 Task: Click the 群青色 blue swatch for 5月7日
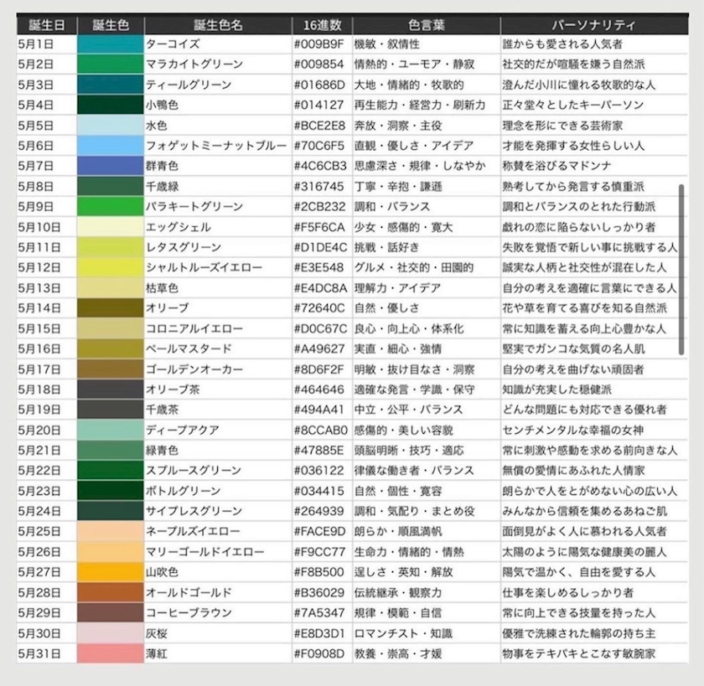coord(111,166)
